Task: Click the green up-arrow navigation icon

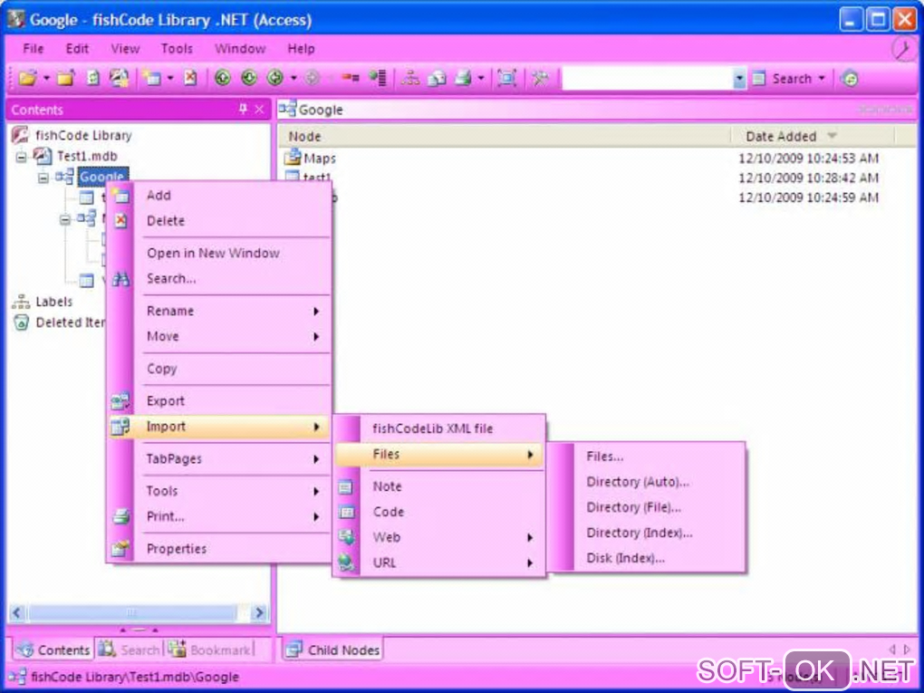Action: click(x=222, y=78)
